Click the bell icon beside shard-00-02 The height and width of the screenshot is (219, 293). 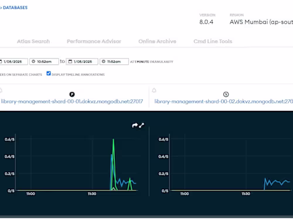point(154,91)
